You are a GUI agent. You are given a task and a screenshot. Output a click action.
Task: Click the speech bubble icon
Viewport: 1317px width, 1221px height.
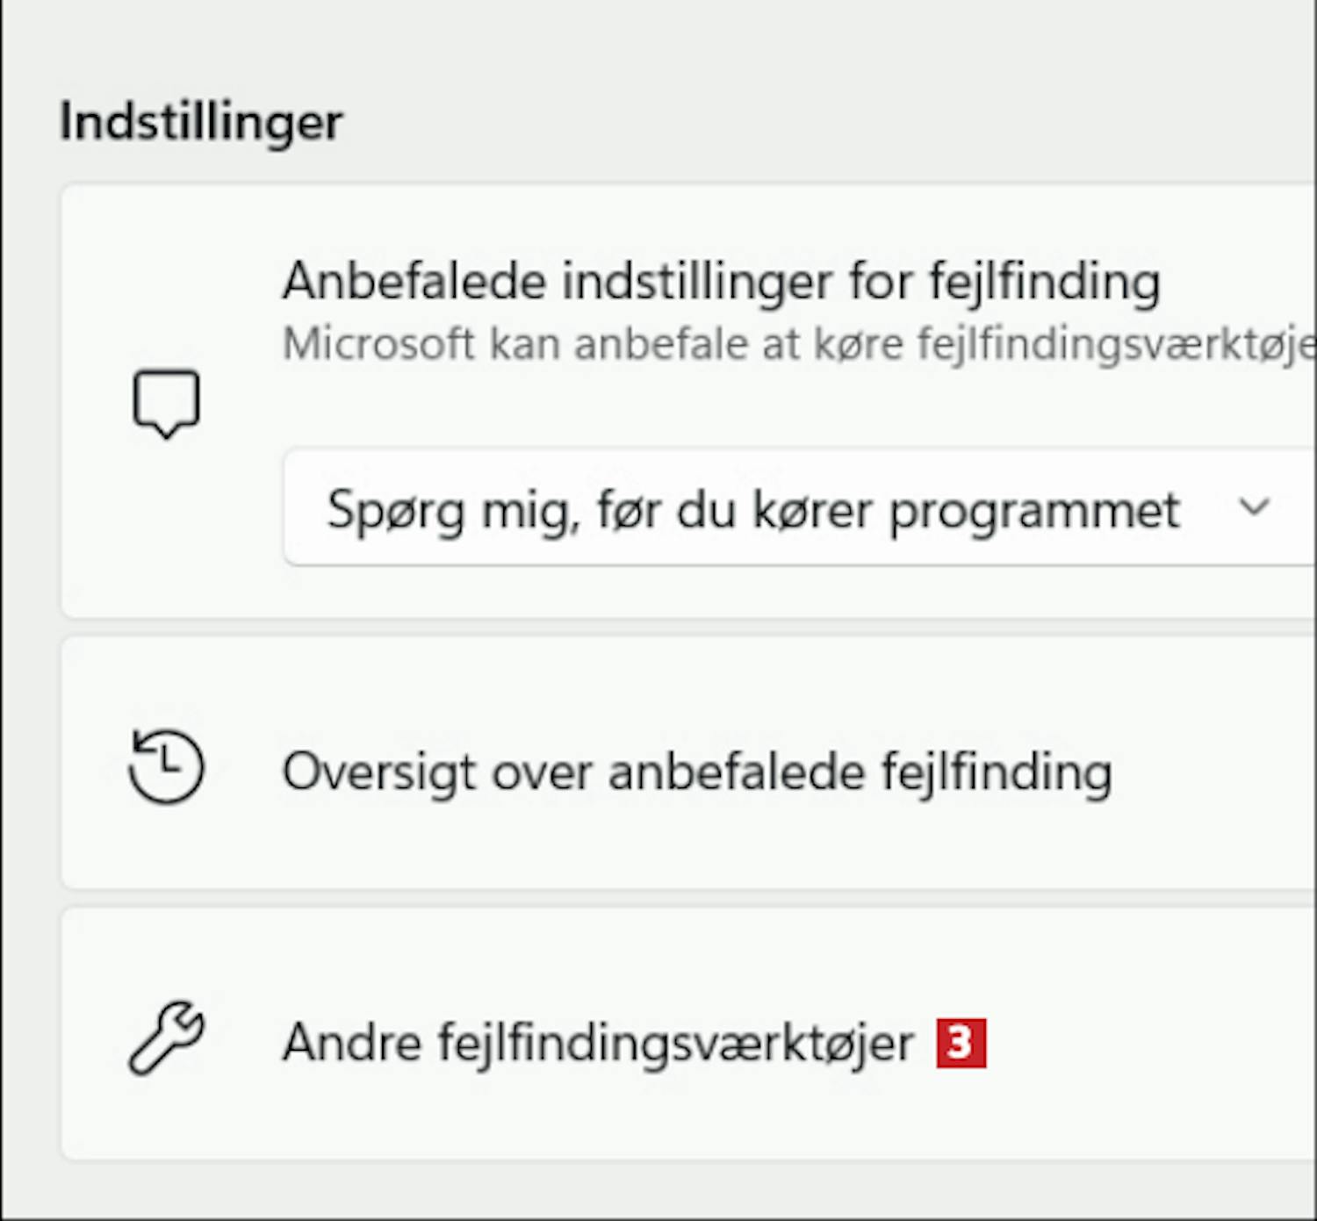(x=166, y=403)
